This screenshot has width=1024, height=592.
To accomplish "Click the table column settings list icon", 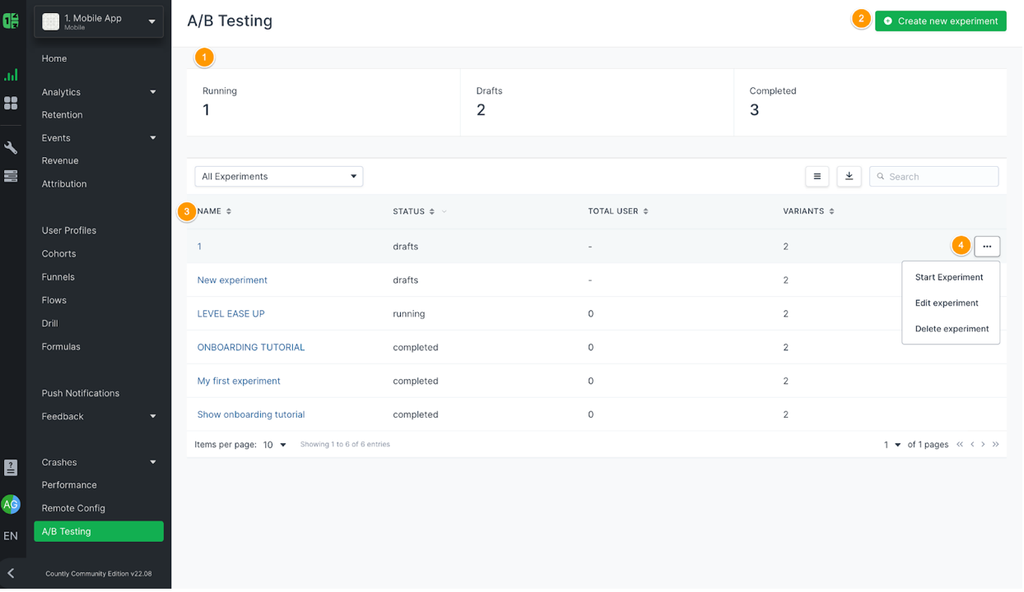I will pos(817,177).
